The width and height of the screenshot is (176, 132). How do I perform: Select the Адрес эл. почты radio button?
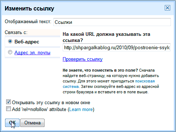tap(10, 52)
